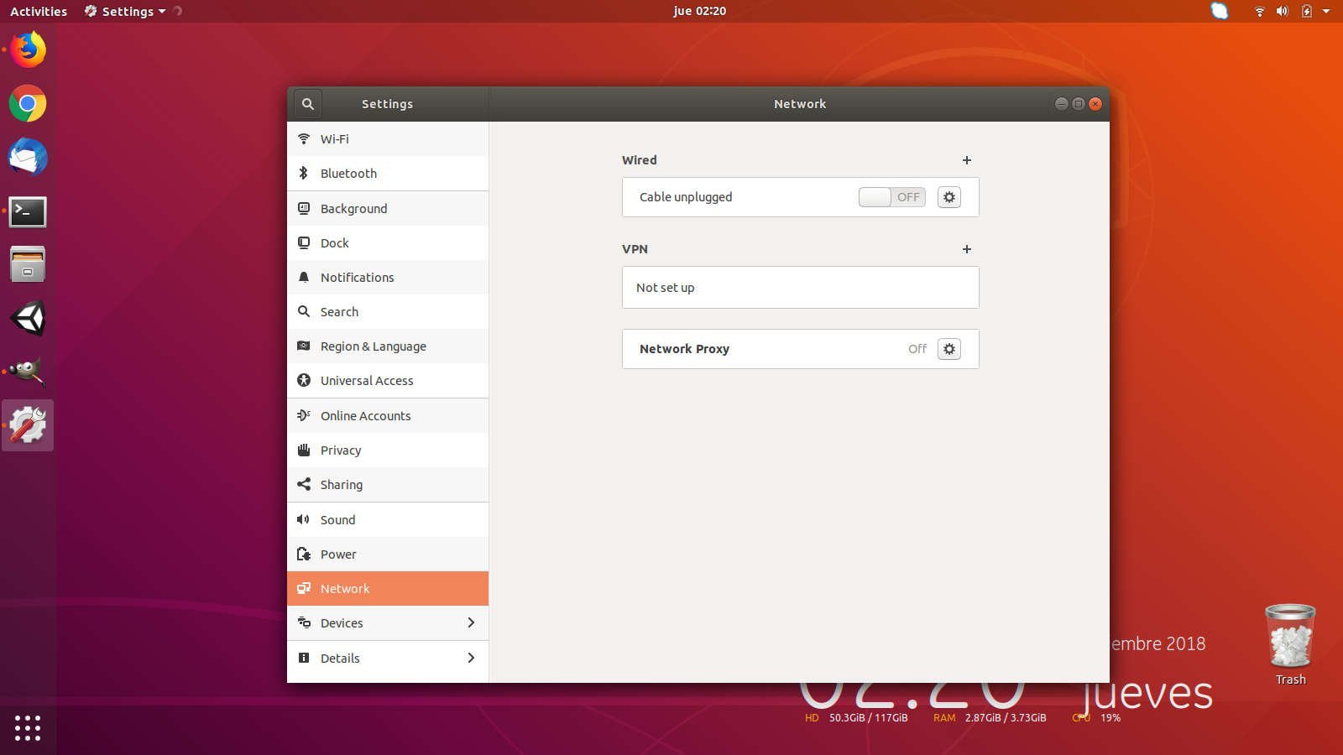Click the Background panel icon
Screen dimensions: 1343x755
[x=304, y=208]
